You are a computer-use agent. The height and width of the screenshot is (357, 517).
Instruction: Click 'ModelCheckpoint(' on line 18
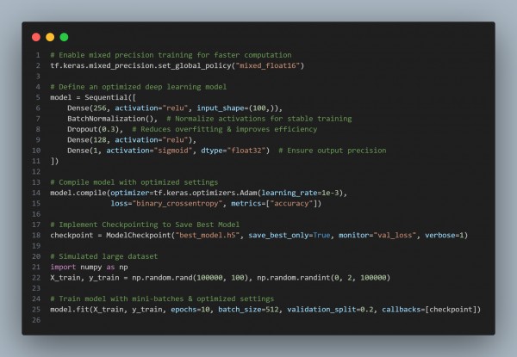point(140,235)
